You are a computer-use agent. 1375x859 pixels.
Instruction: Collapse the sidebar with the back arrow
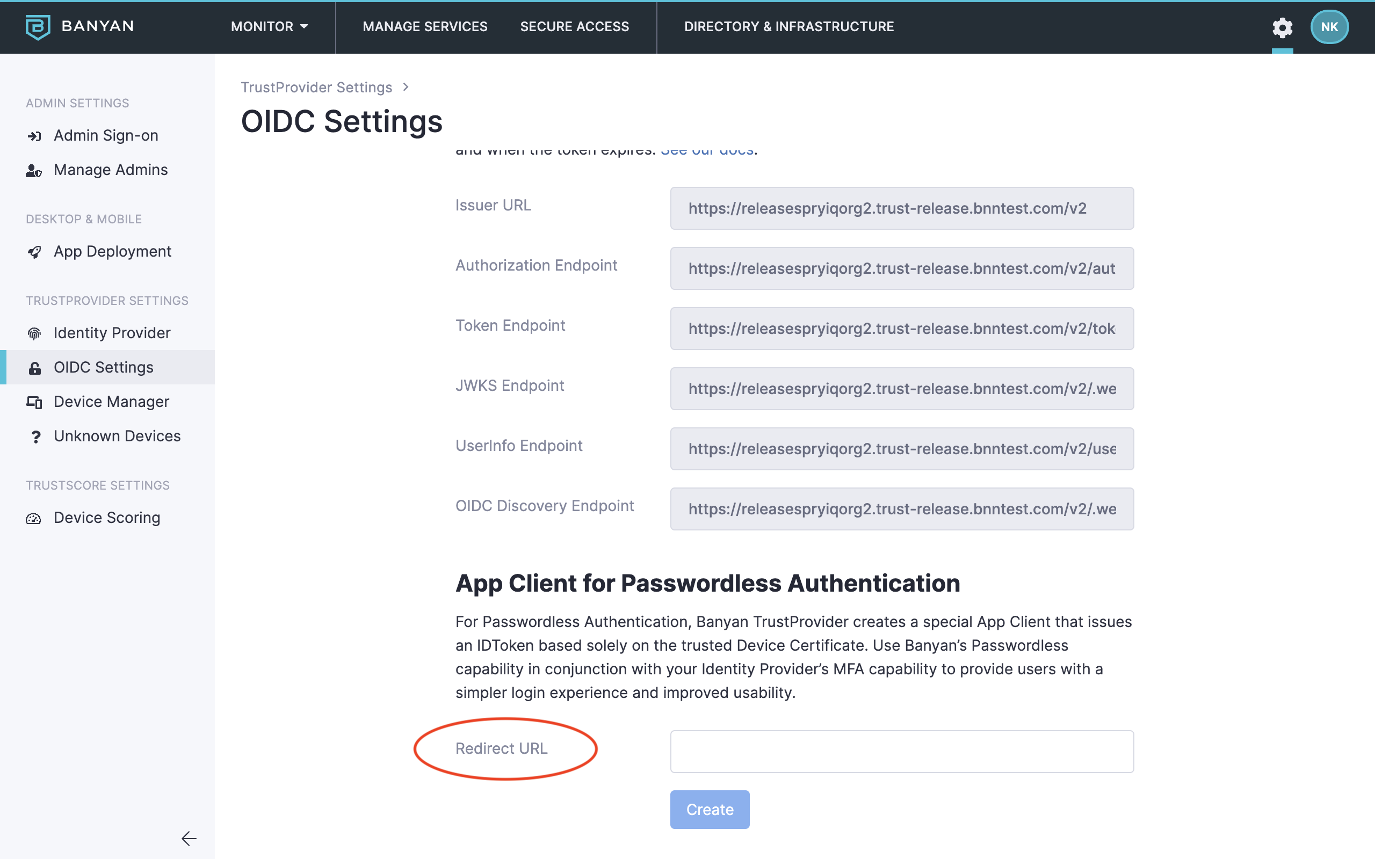coord(189,838)
